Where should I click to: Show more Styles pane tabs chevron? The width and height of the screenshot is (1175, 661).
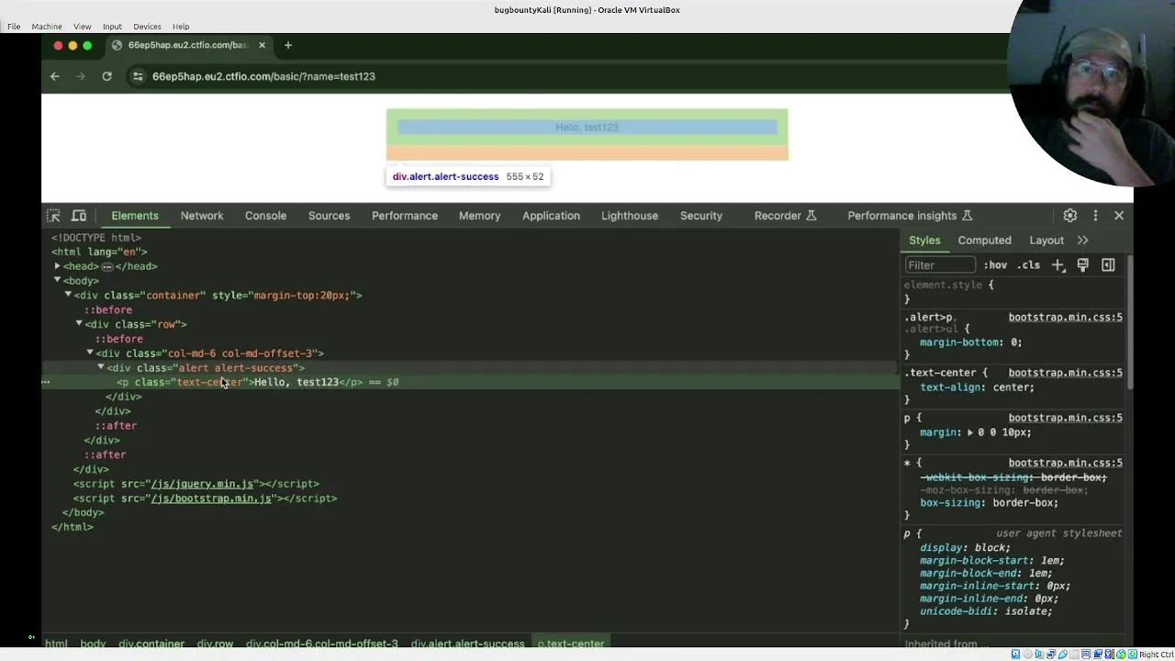[x=1083, y=241]
